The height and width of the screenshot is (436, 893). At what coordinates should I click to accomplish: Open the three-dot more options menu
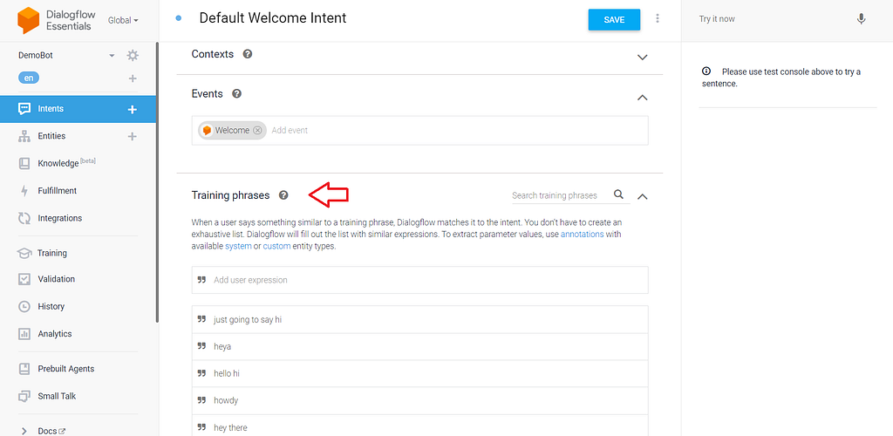coord(658,19)
